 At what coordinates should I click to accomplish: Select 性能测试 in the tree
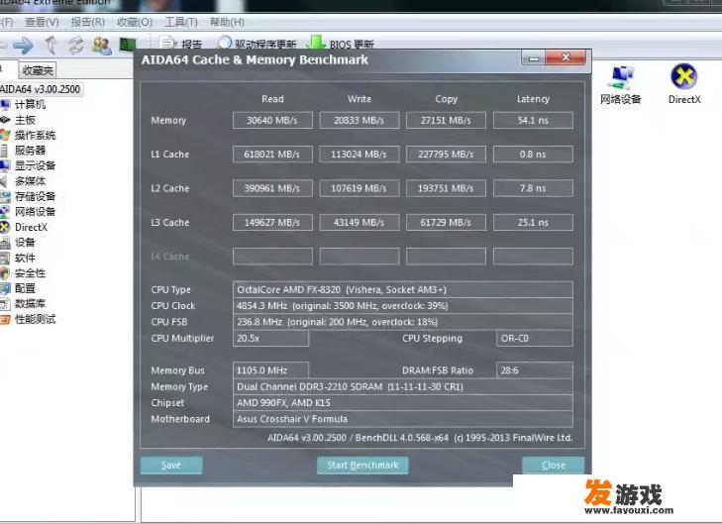pos(35,319)
